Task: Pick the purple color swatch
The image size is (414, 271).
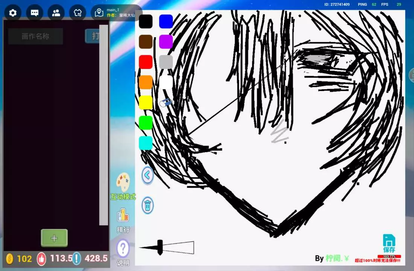Action: coord(166,42)
